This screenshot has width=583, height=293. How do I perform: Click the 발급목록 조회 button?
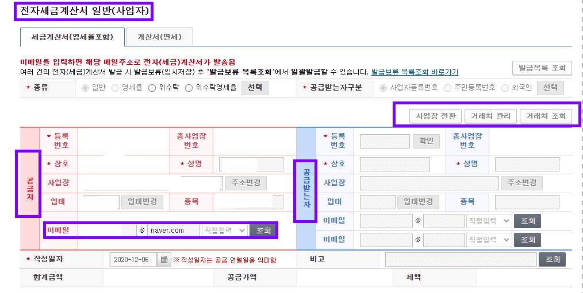coord(542,68)
